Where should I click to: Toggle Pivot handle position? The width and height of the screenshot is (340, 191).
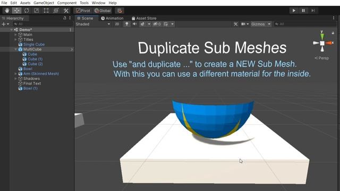83,11
